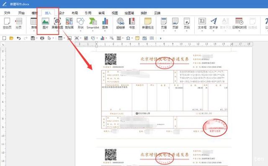Switch to the 开始 Home tab

tap(21, 13)
